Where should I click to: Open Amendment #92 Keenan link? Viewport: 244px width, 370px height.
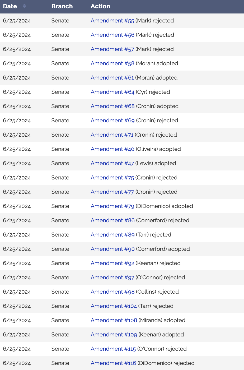coord(112,263)
